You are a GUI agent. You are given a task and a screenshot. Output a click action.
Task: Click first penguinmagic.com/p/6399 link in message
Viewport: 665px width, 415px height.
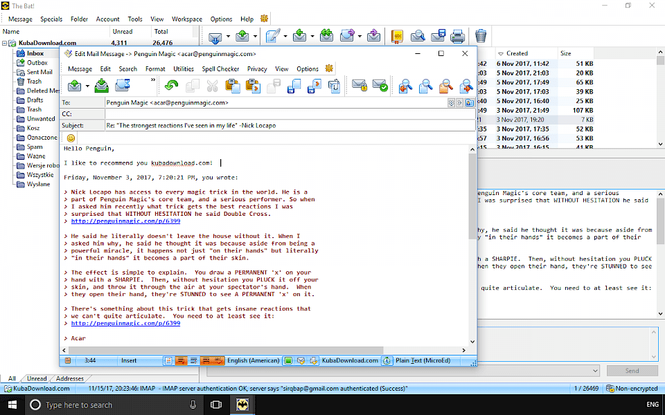coord(125,221)
